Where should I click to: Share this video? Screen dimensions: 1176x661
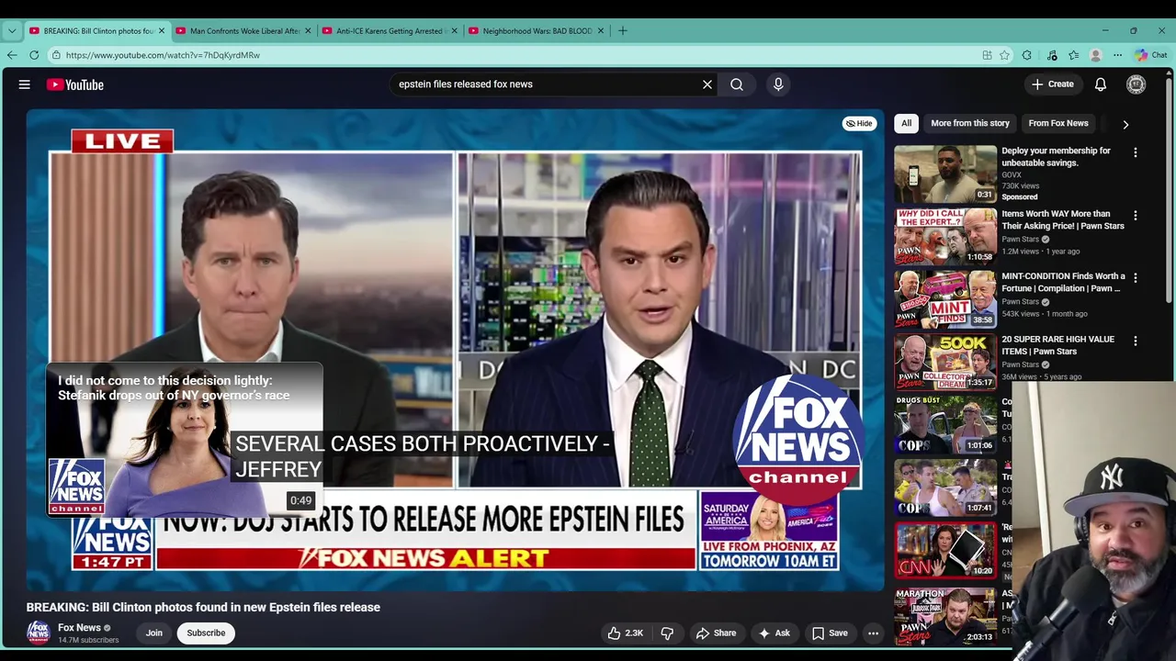coord(716,633)
